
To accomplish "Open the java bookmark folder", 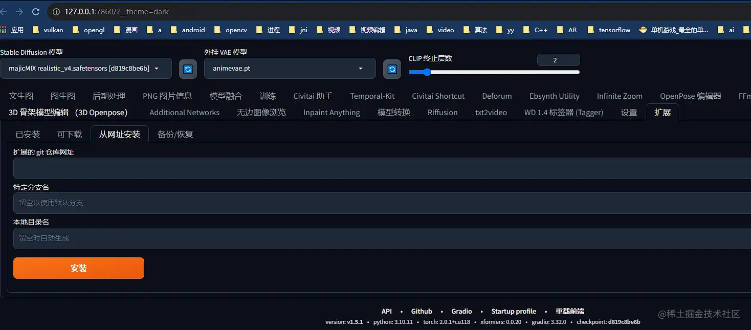I will coord(406,30).
